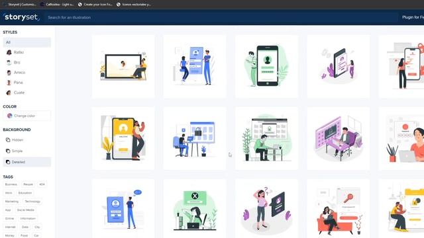Open the green phone login illustration
Screen dimensions: 424x238
(x=266, y=66)
